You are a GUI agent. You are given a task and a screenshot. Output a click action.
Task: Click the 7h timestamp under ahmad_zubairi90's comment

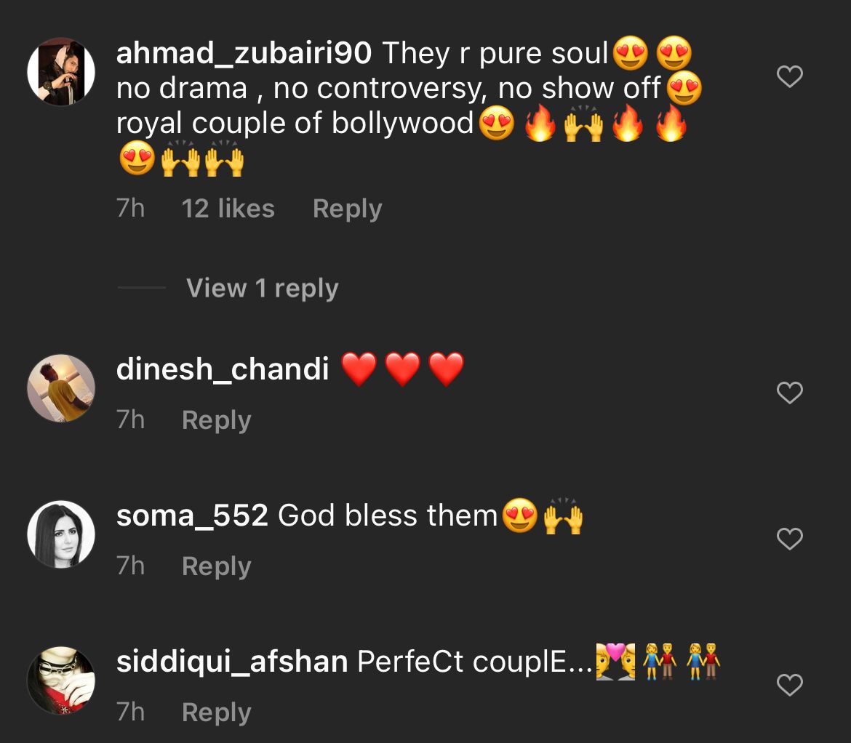(131, 209)
